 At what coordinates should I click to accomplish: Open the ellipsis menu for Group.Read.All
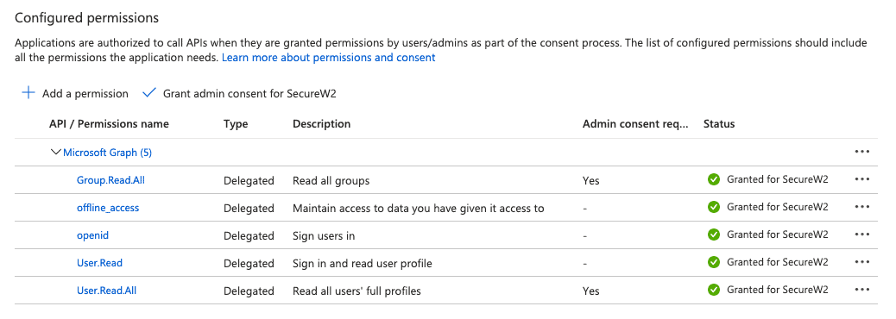coord(861,179)
